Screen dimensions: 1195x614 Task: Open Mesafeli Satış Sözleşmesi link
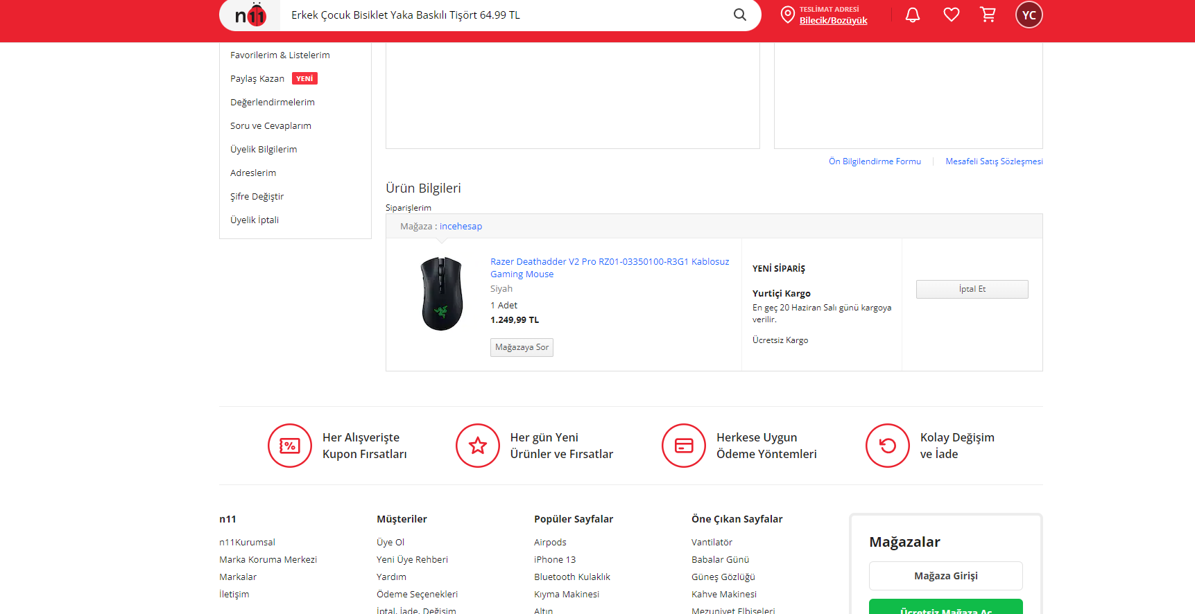[x=994, y=161]
